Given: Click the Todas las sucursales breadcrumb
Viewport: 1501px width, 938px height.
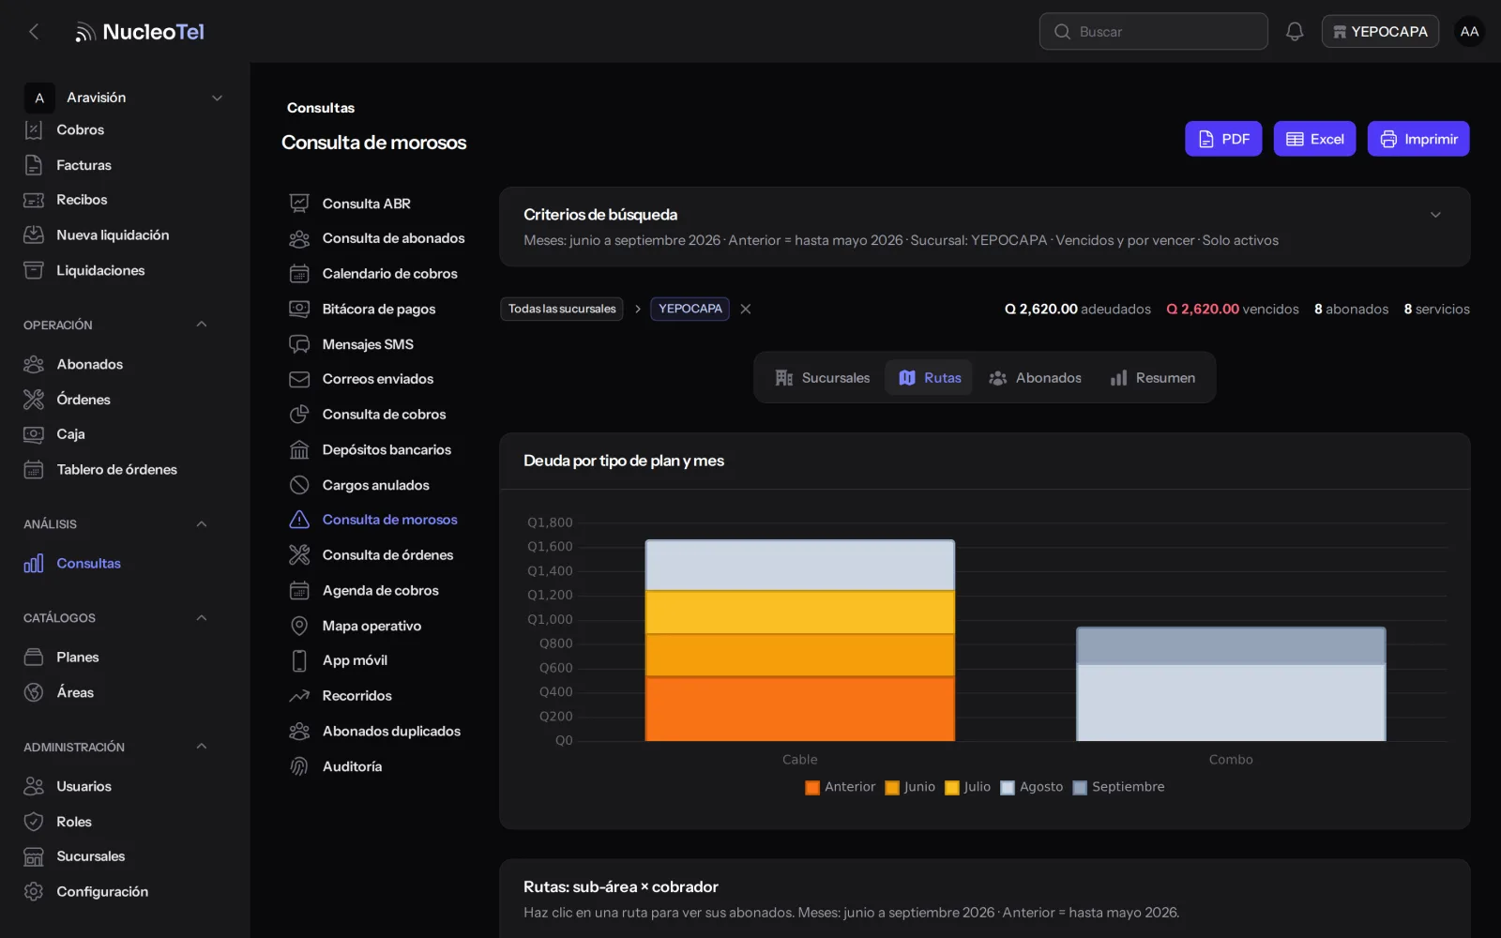Looking at the screenshot, I should pyautogui.click(x=562, y=309).
